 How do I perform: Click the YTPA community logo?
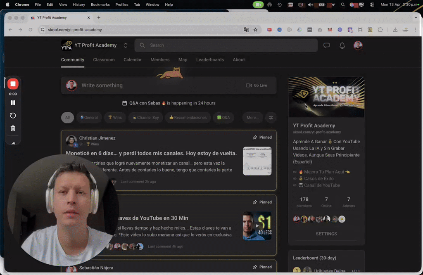click(67, 45)
